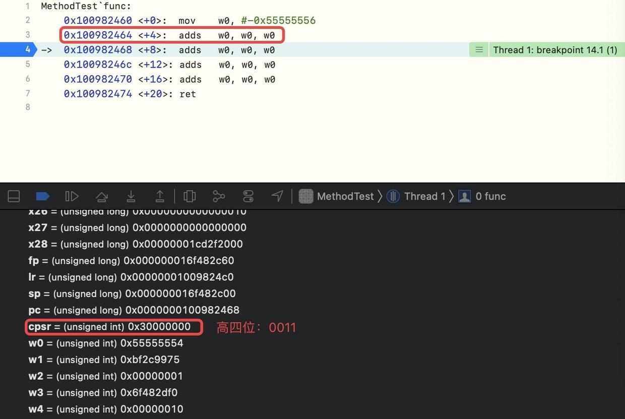Click the ret instruction at 0x100982474
The width and height of the screenshot is (625, 419).
[187, 94]
